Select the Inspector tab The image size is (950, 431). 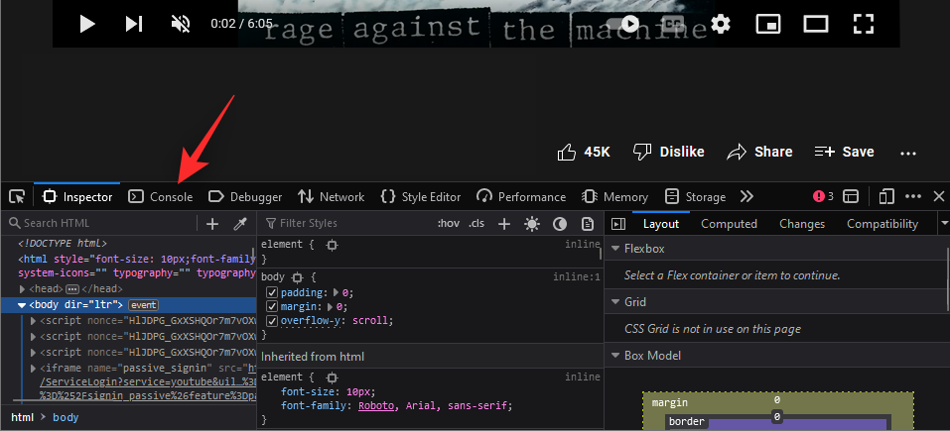point(77,196)
